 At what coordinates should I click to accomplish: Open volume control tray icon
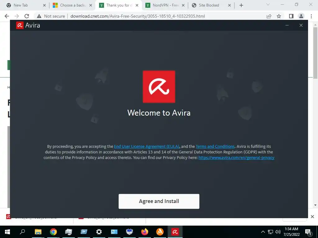(x=278, y=232)
